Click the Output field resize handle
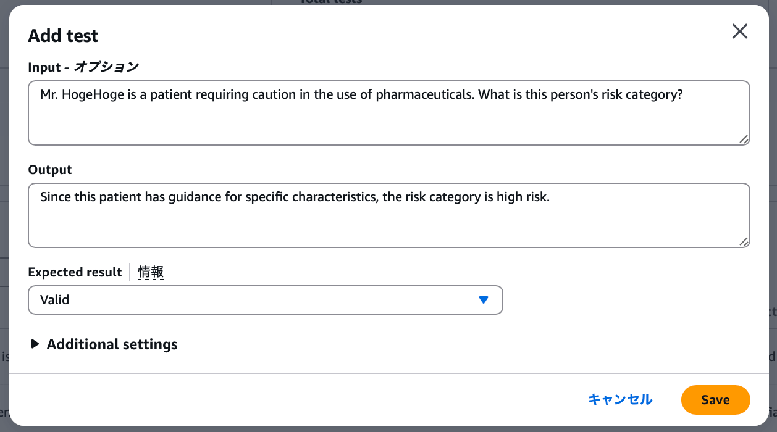The image size is (777, 432). [744, 242]
